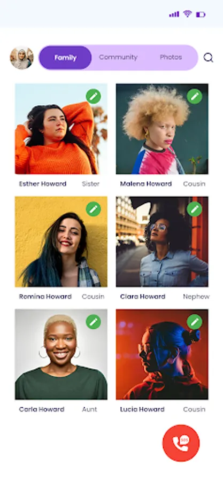Click the Carla Howard name label
223x481 pixels.
click(42, 409)
